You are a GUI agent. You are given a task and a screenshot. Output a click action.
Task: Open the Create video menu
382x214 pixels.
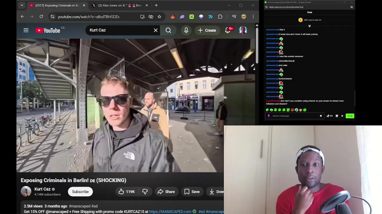[x=207, y=30]
